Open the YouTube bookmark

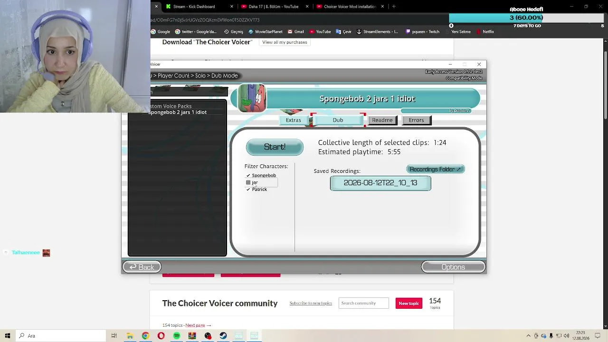[x=320, y=32]
